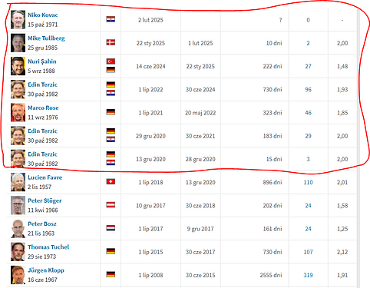Open the 96 matches link for Edin Terzic
Image resolution: width=370 pixels, height=288 pixels.
coord(308,90)
